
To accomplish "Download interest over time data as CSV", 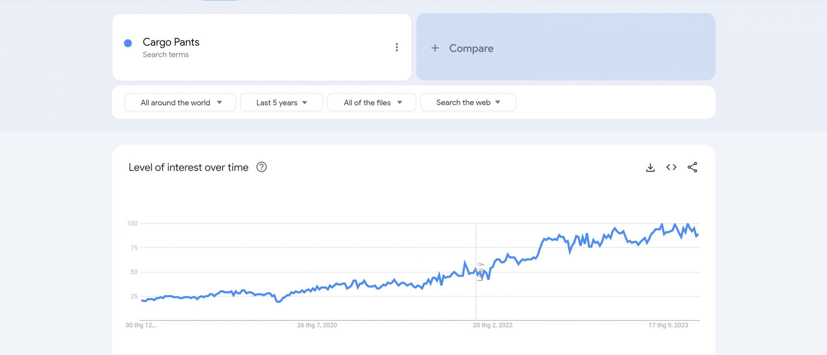I will [650, 167].
